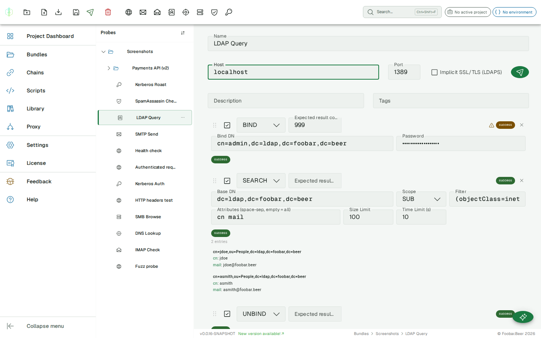The width and height of the screenshot is (541, 338).
Task: Click the save floppy disk icon
Action: coord(76,12)
